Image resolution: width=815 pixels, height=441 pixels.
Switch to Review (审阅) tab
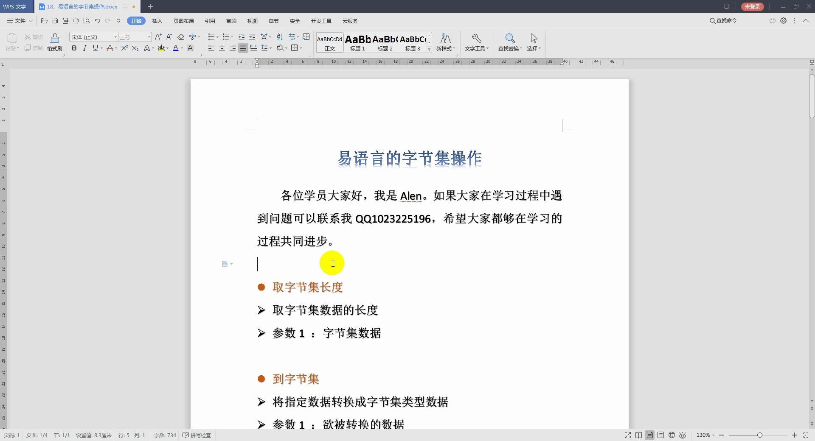tap(231, 21)
